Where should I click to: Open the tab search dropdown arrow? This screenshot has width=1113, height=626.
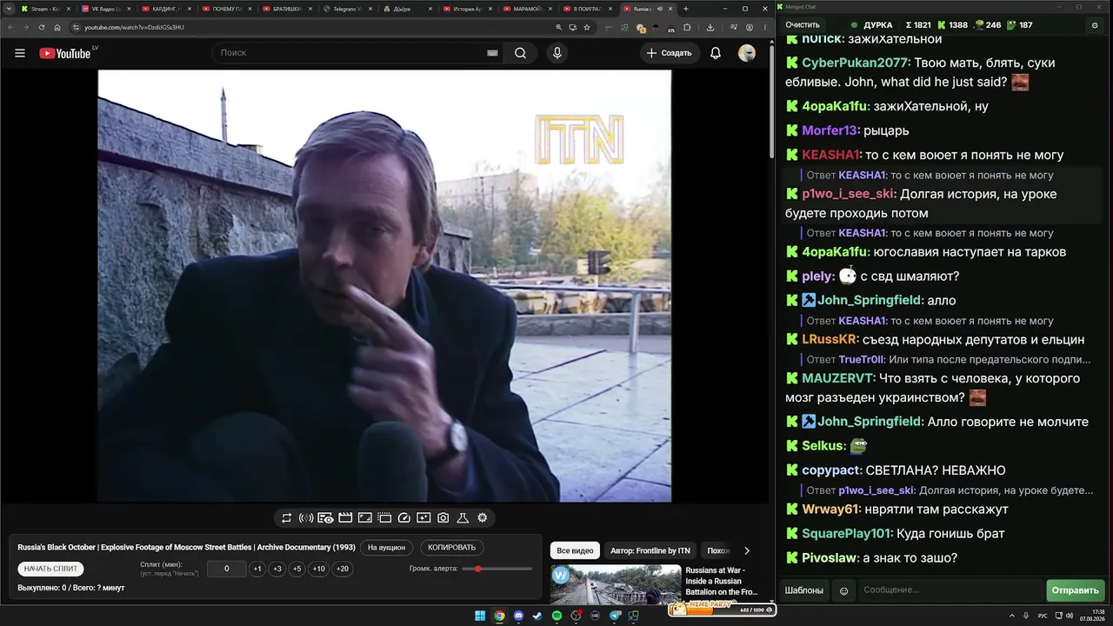click(10, 9)
